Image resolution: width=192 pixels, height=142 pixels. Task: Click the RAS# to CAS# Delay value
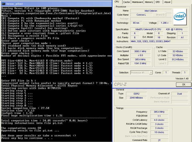(159, 124)
